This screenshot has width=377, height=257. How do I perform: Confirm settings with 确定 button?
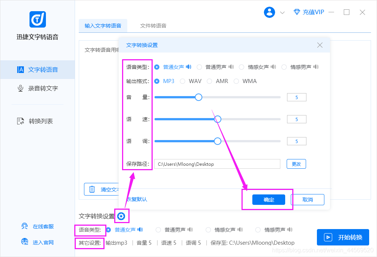tap(268, 200)
